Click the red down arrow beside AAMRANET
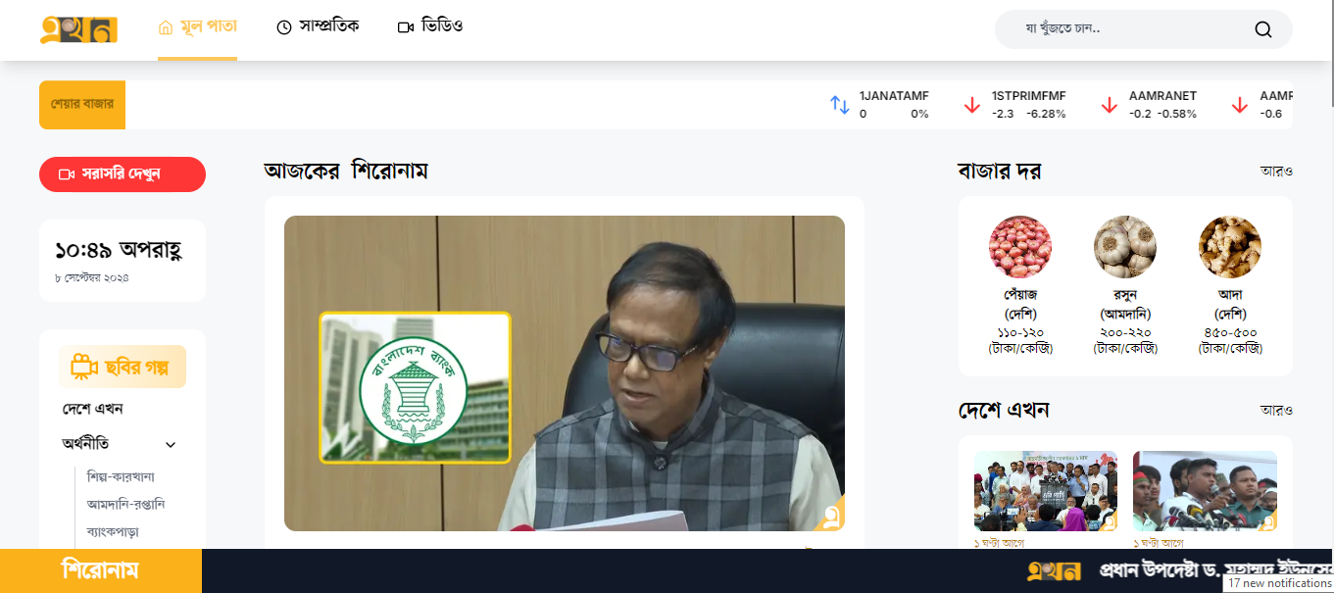Viewport: 1334px width, 593px height. pos(1109,105)
